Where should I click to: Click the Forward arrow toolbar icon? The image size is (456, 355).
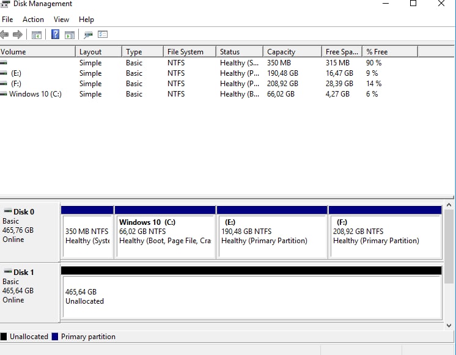[x=18, y=35]
